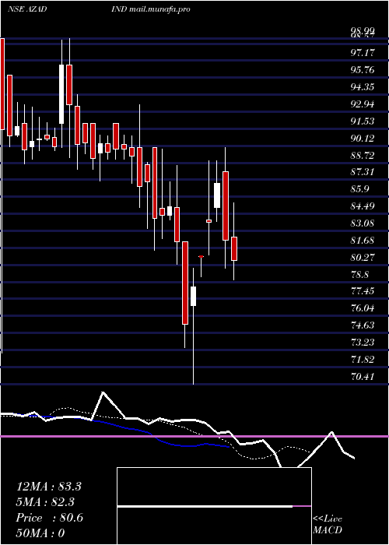Click the 76.04 price axis label

(363, 308)
